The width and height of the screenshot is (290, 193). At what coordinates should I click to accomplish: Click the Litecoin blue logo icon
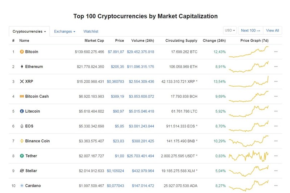(x=22, y=111)
